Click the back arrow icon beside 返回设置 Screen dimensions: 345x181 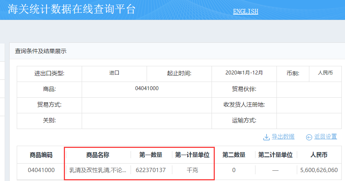click(309, 137)
